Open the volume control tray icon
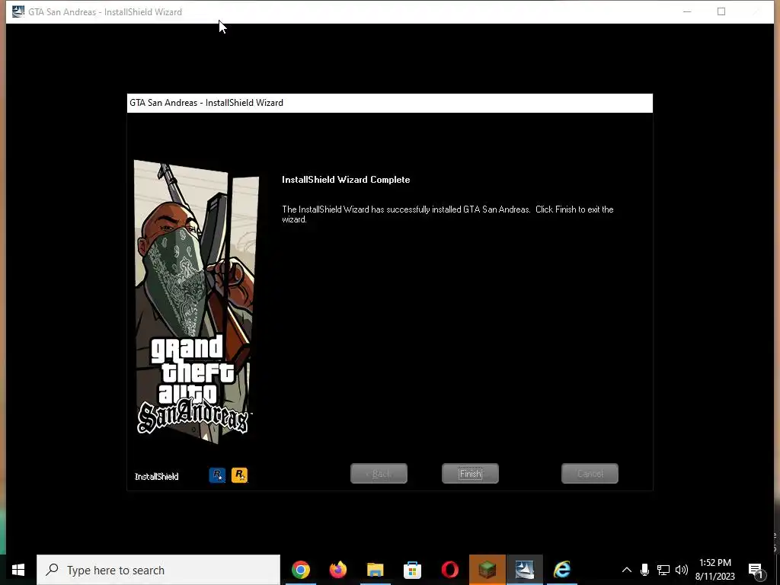 pos(682,570)
